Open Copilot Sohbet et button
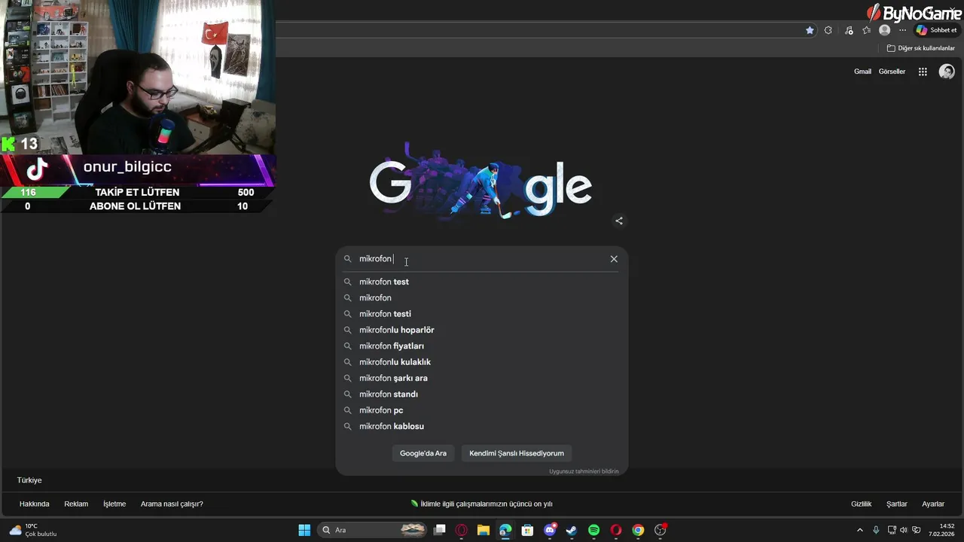 [x=936, y=30]
